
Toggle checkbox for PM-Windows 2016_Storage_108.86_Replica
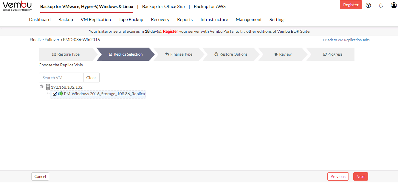click(x=55, y=94)
